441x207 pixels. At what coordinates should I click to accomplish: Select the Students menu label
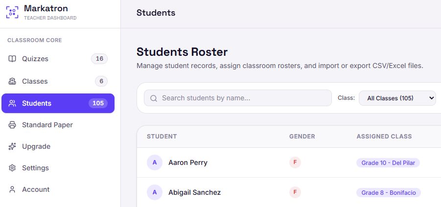(37, 103)
